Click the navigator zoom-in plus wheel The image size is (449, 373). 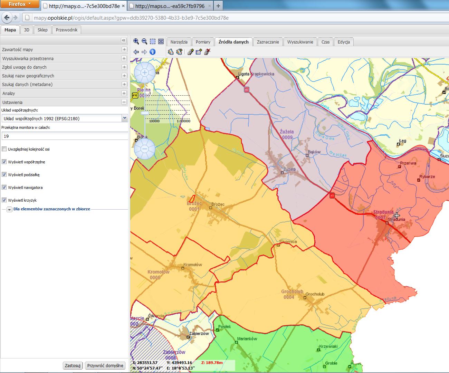144,73
